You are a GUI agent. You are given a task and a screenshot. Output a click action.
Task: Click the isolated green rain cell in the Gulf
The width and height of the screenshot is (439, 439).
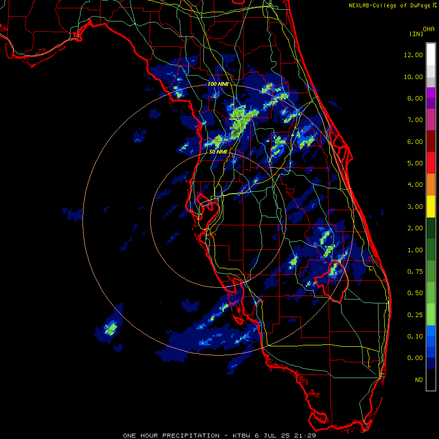click(111, 328)
